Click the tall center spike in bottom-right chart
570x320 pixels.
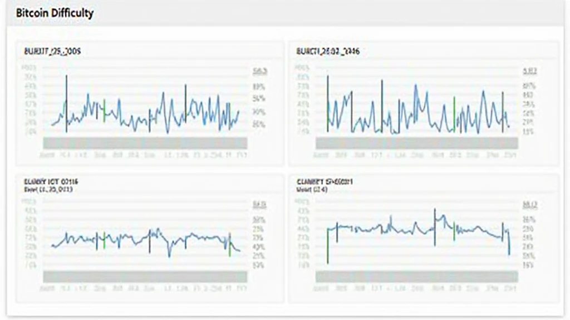tap(435, 227)
